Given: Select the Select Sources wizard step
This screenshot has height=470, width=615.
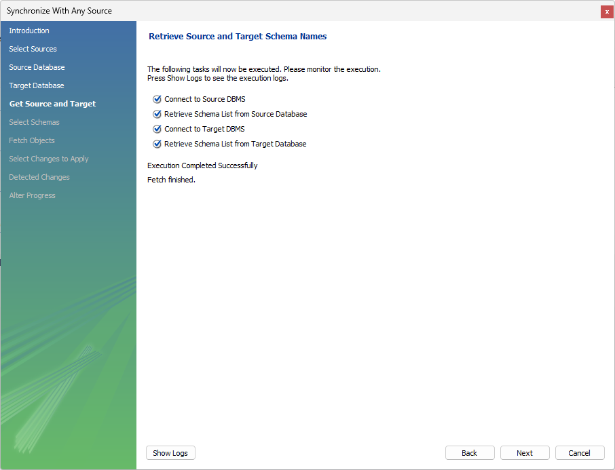Looking at the screenshot, I should [33, 49].
